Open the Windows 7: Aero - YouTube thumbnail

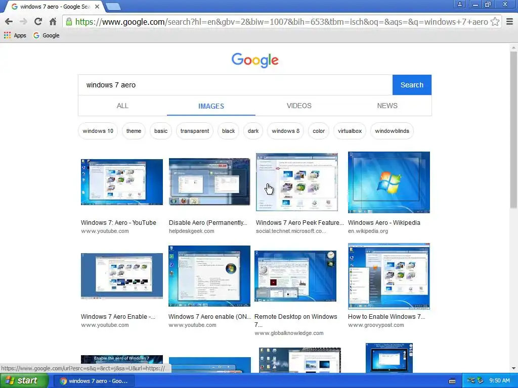[122, 182]
